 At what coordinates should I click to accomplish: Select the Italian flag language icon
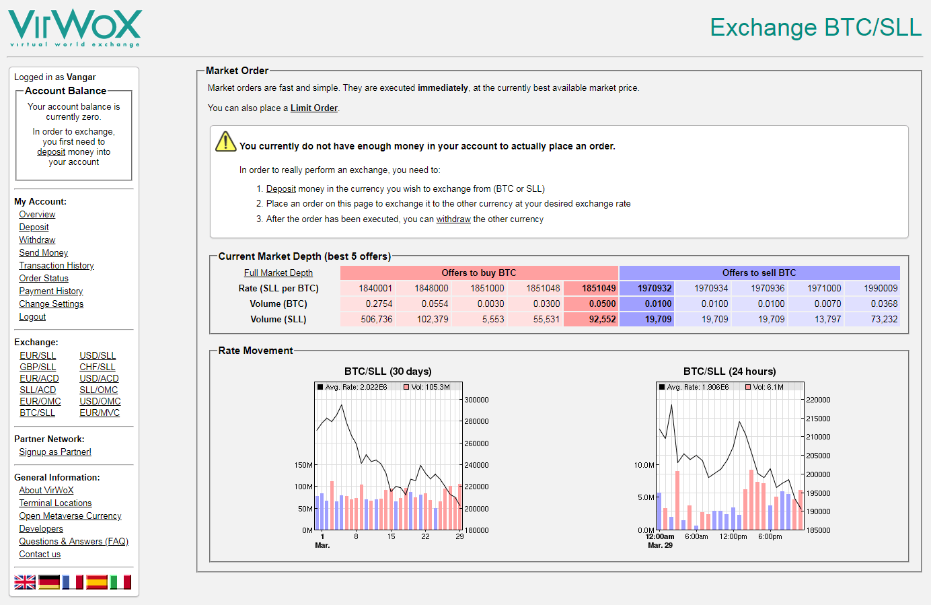(x=120, y=582)
